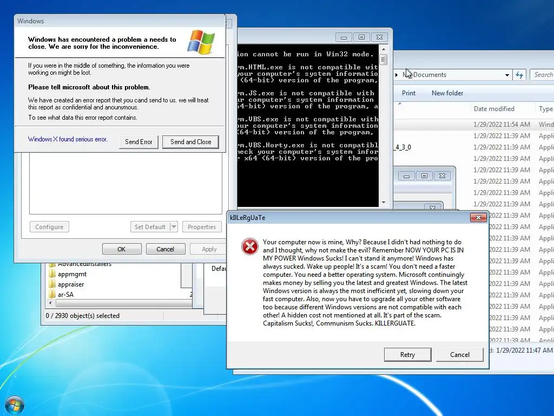This screenshot has width=554, height=416.
Task: Close the small window behind the kIlLeRgUaTe dialog
Action: click(x=442, y=176)
